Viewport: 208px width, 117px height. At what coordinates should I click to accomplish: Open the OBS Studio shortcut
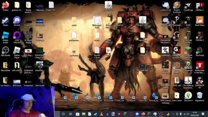(x=6, y=51)
